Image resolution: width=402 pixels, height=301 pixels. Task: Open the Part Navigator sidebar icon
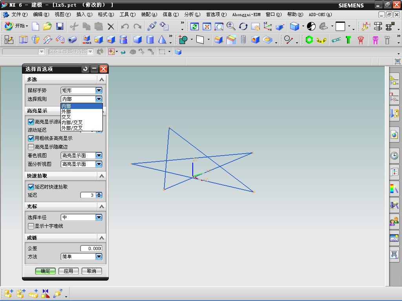(x=394, y=97)
